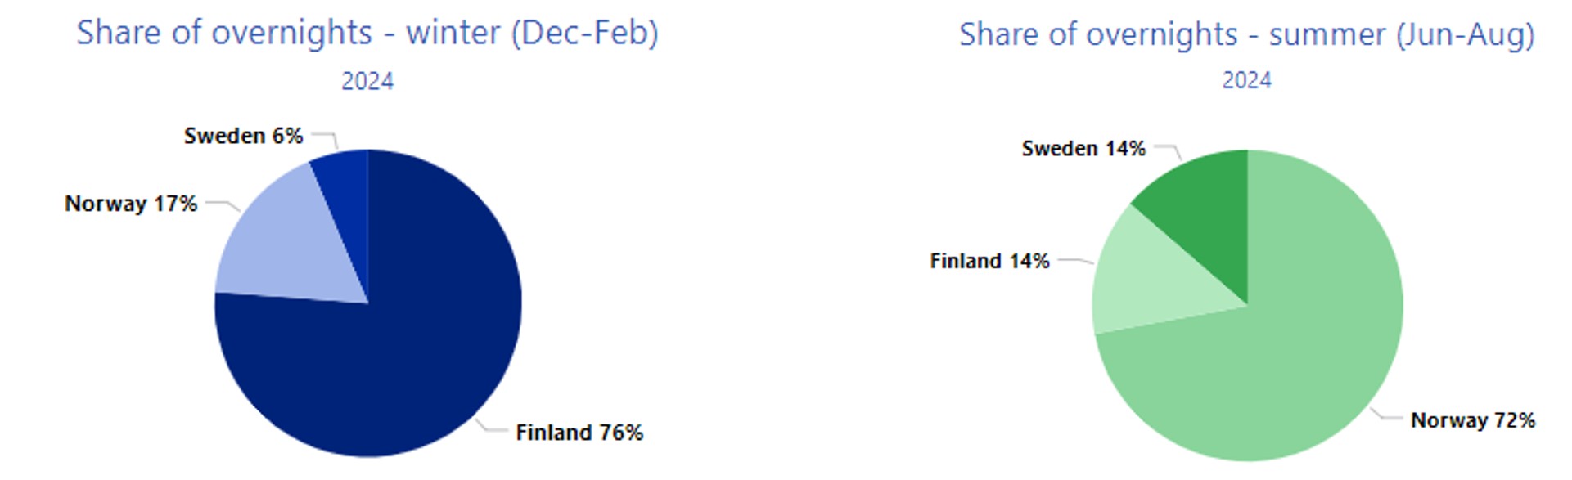The width and height of the screenshot is (1572, 480).
Task: Select the 'Finland 76%' label
Action: 579,433
